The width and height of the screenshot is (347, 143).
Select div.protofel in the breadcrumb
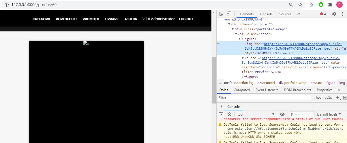pyautogui.click(x=266, y=83)
